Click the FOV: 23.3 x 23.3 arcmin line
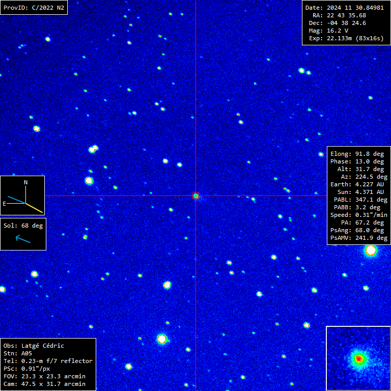 44,376
